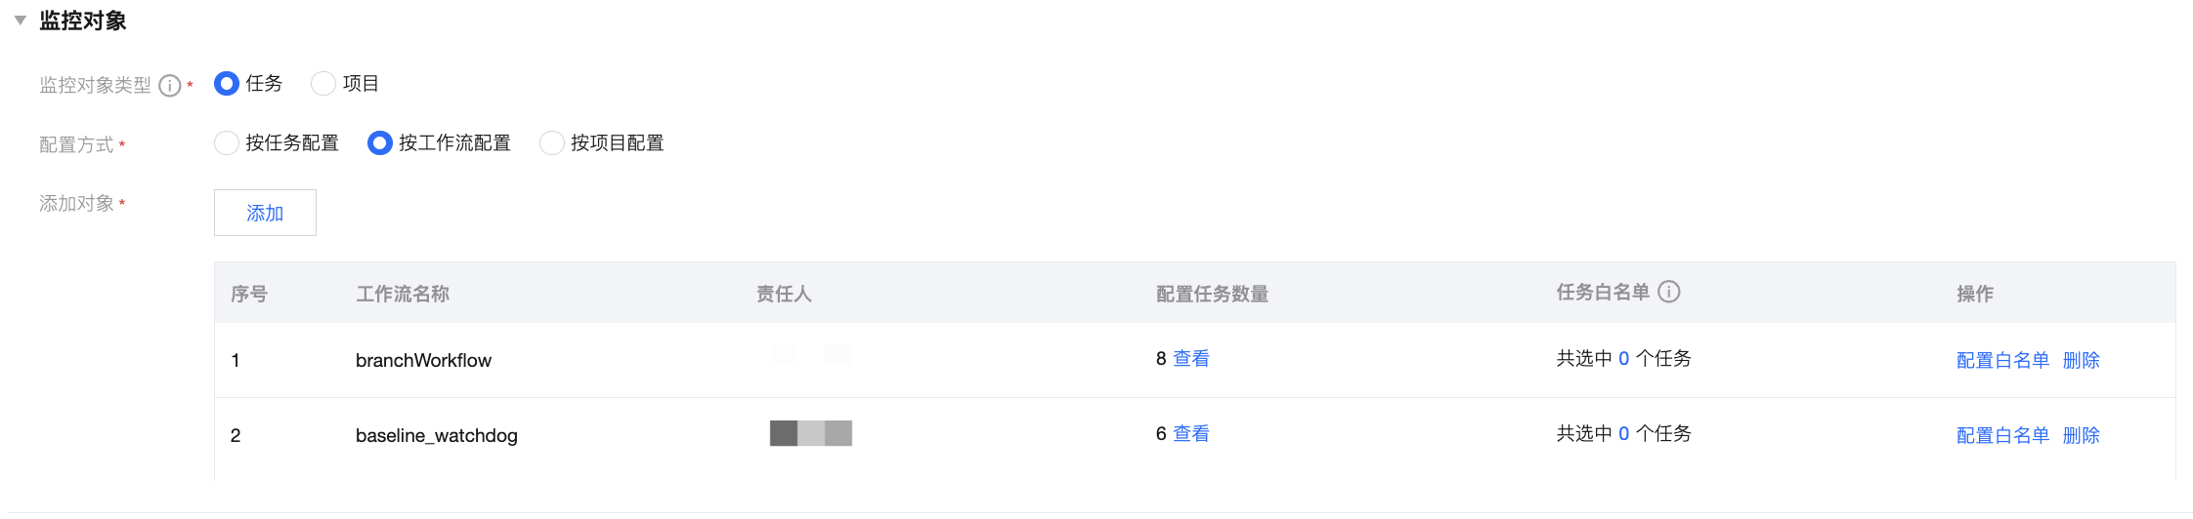This screenshot has height=519, width=2193.
Task: Open 配置白名单 for branchWorkflow
Action: click(x=2002, y=361)
